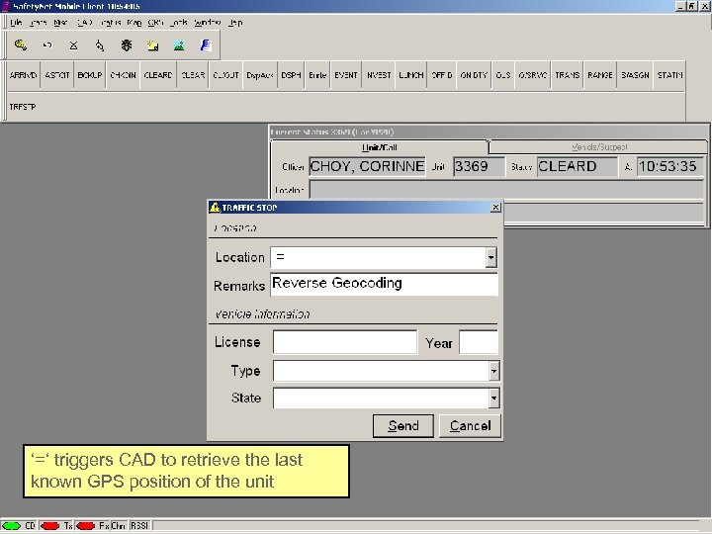
Task: Click the Status field showing CLEARD
Action: (578, 166)
